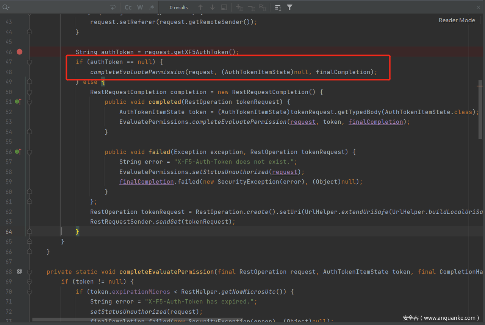Click select all occurrences icon
This screenshot has height=325, width=485.
click(262, 7)
